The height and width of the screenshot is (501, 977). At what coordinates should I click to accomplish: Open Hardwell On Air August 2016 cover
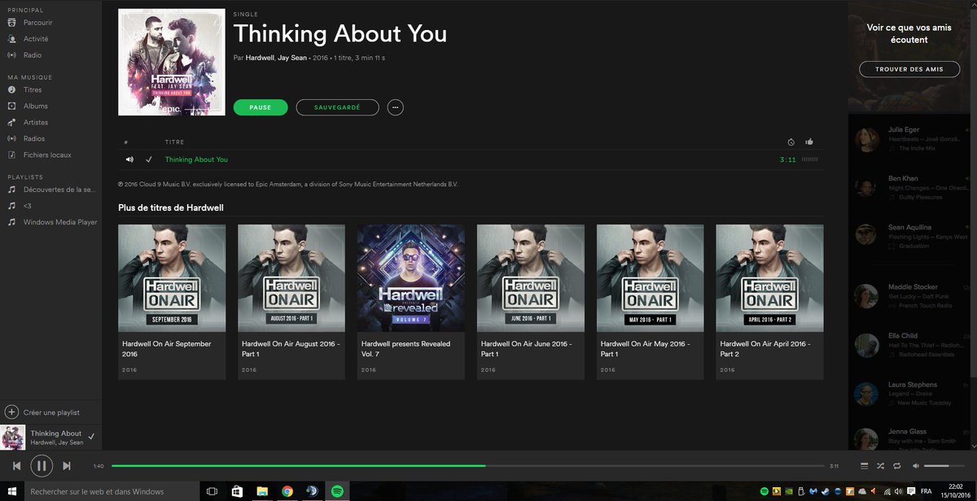click(x=291, y=278)
